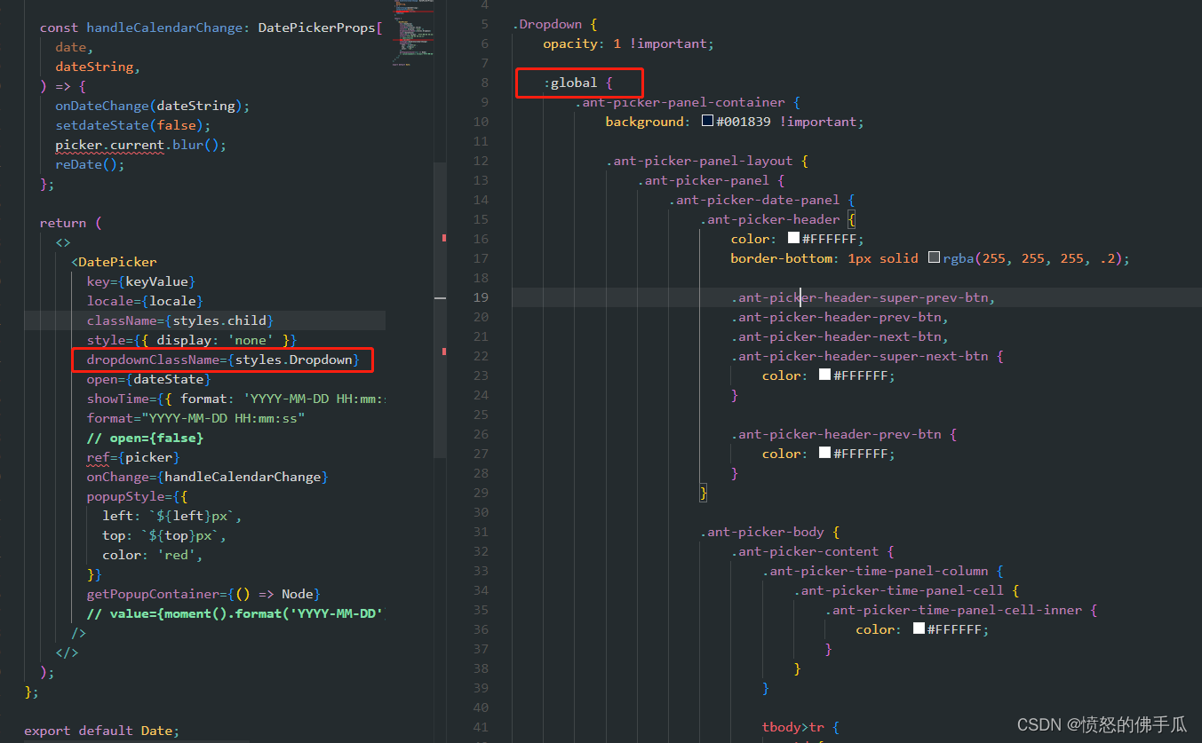Click '.ant-picker-time-panel-cell-inner' selector

[x=953, y=610]
